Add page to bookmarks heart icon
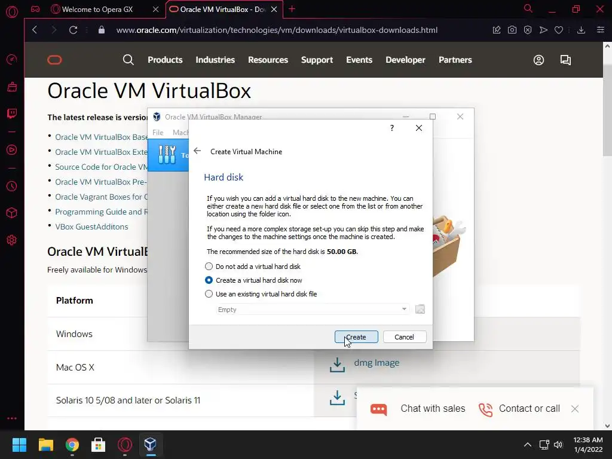The image size is (612, 459). point(559,30)
